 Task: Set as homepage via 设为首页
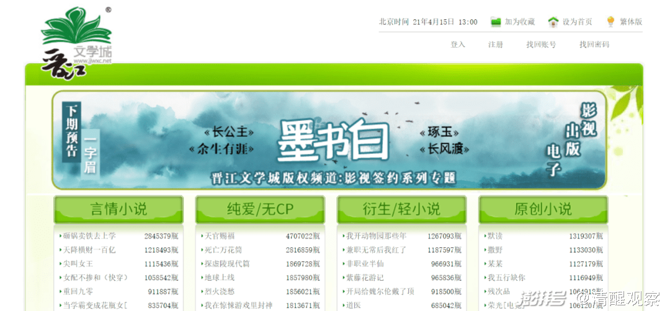click(578, 22)
